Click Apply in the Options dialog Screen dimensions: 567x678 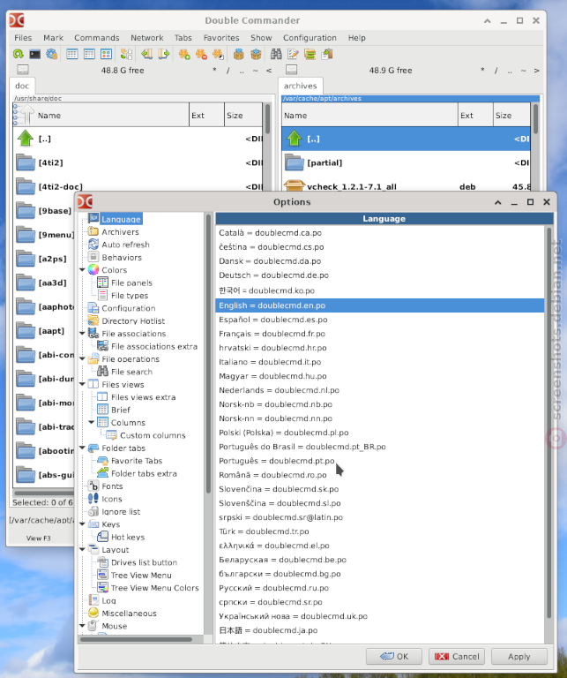coord(519,657)
